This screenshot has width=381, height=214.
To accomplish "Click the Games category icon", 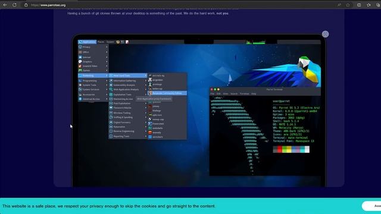I will [x=80, y=70].
